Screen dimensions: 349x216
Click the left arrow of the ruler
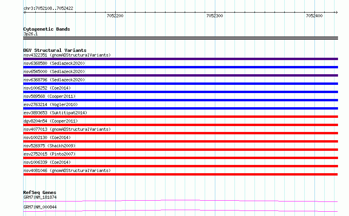(24, 13)
